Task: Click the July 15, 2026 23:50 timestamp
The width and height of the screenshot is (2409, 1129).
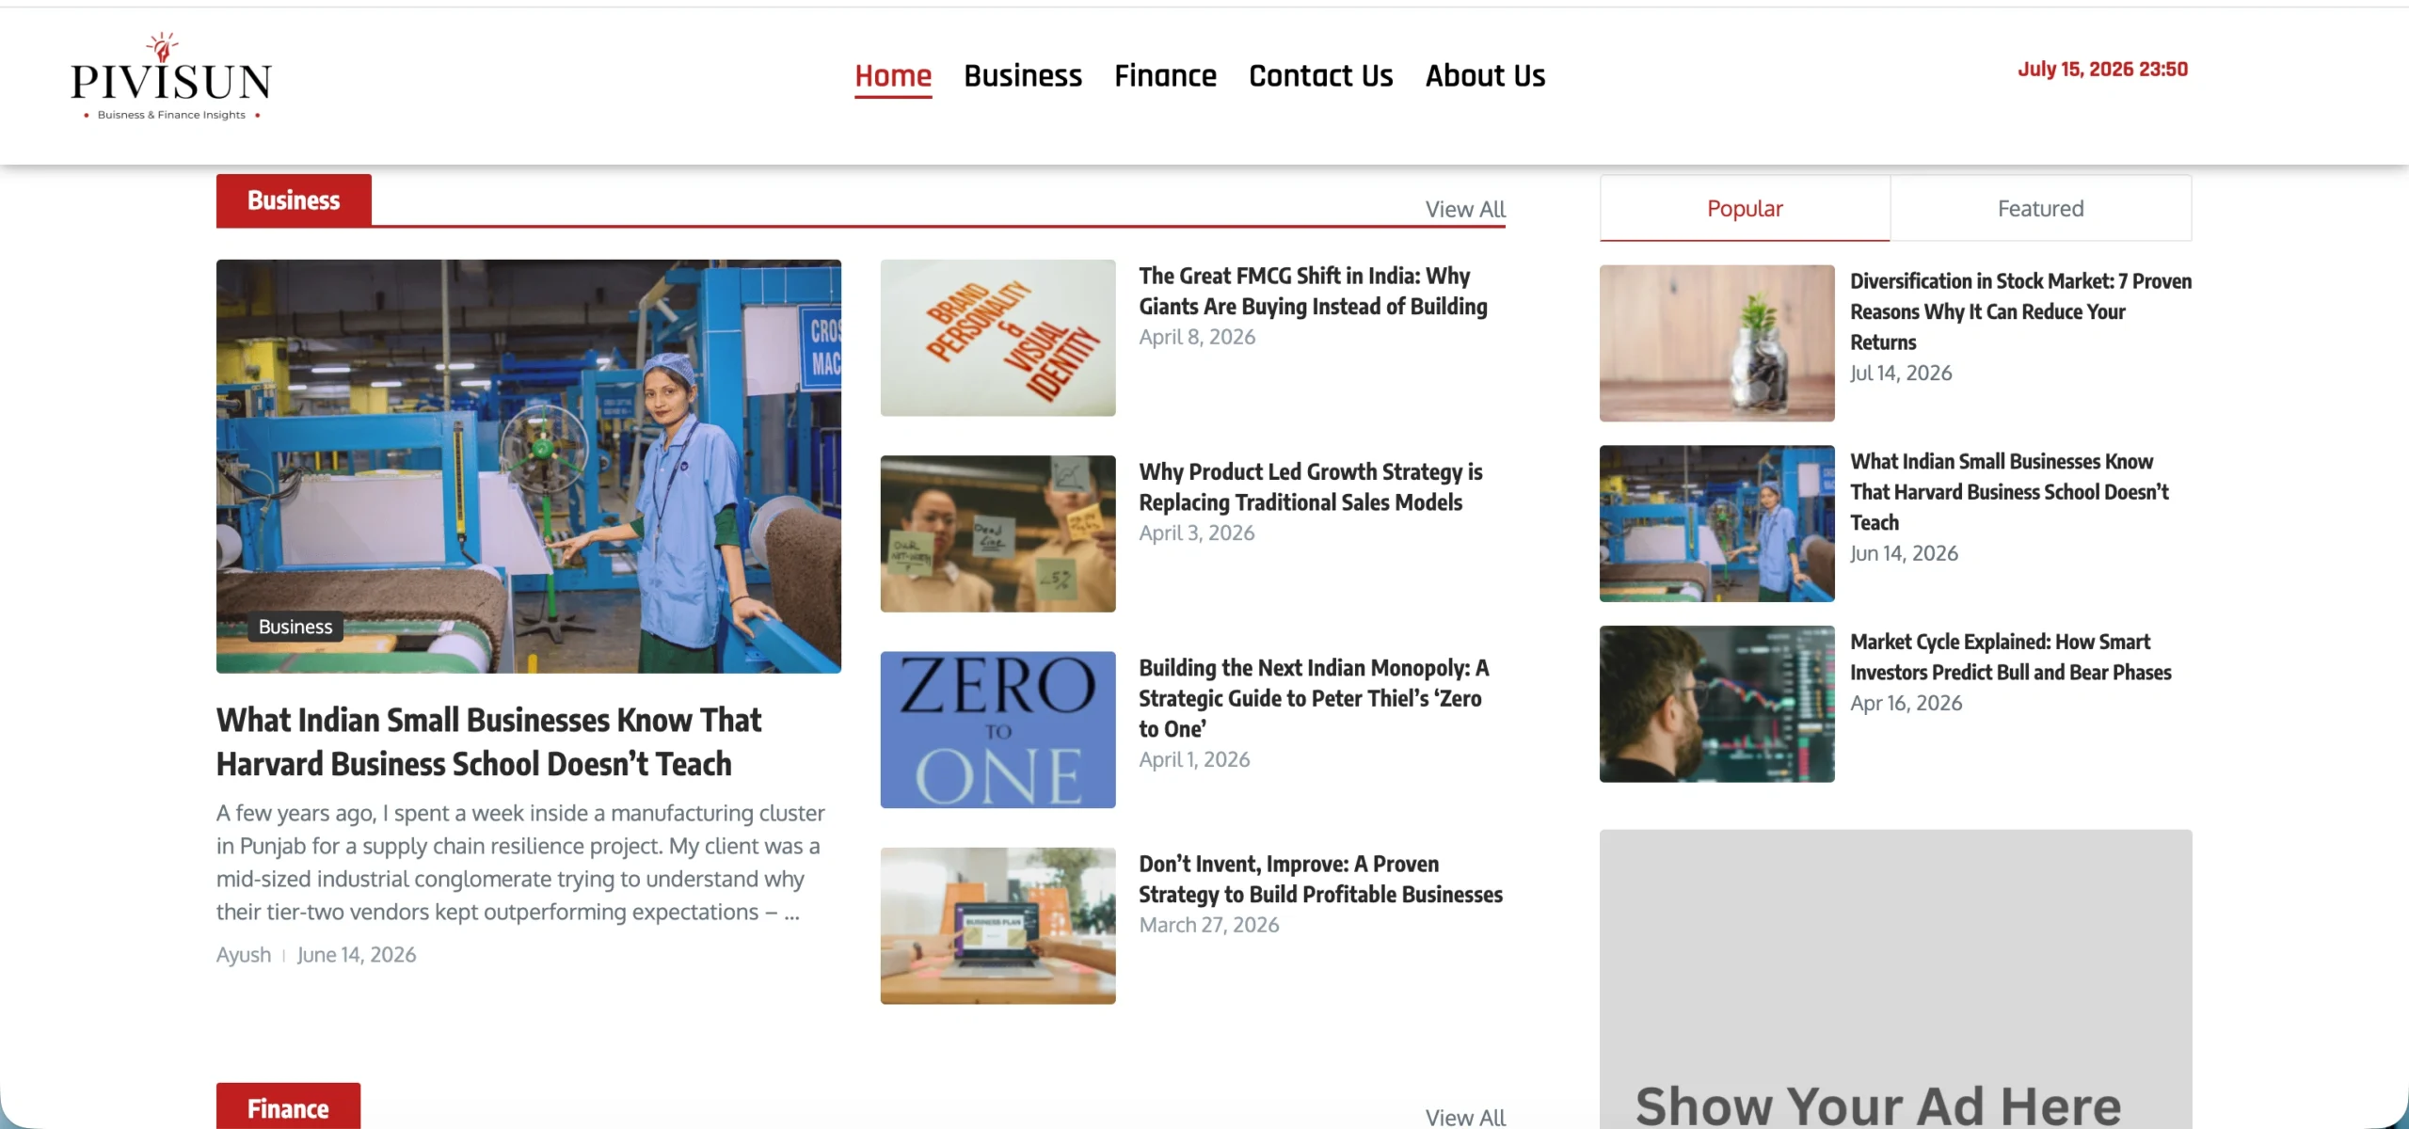Action: coord(2102,69)
